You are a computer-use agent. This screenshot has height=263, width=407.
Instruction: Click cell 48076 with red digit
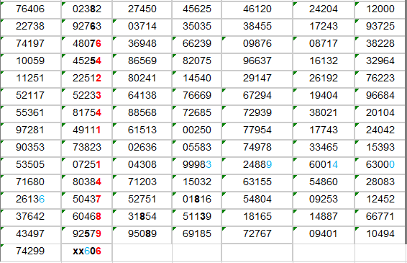pos(87,44)
